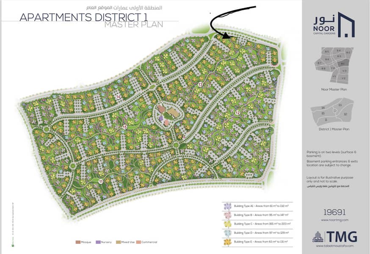Screen dimensions: 370x254
Task: Click the 'Commercial' legend label
Action: click(x=149, y=242)
